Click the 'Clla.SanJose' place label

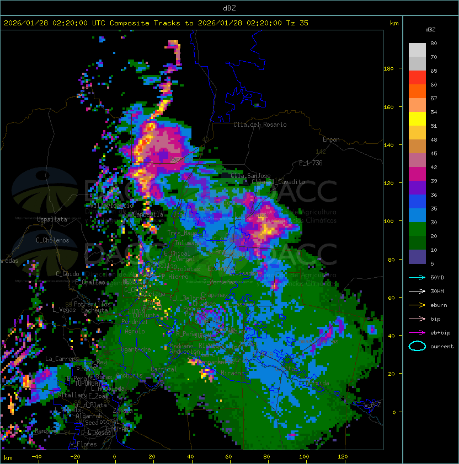[250, 176]
